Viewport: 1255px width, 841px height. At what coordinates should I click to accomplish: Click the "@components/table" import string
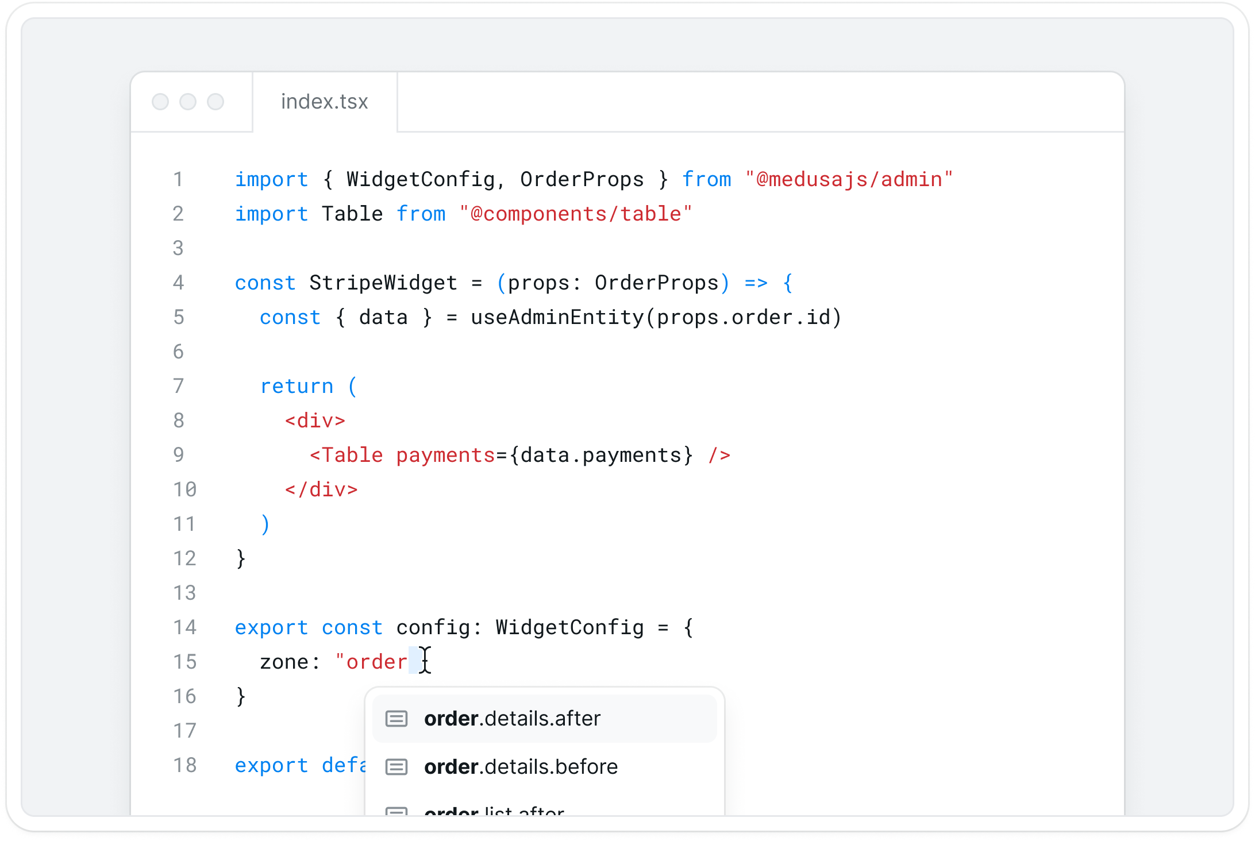pyautogui.click(x=576, y=214)
